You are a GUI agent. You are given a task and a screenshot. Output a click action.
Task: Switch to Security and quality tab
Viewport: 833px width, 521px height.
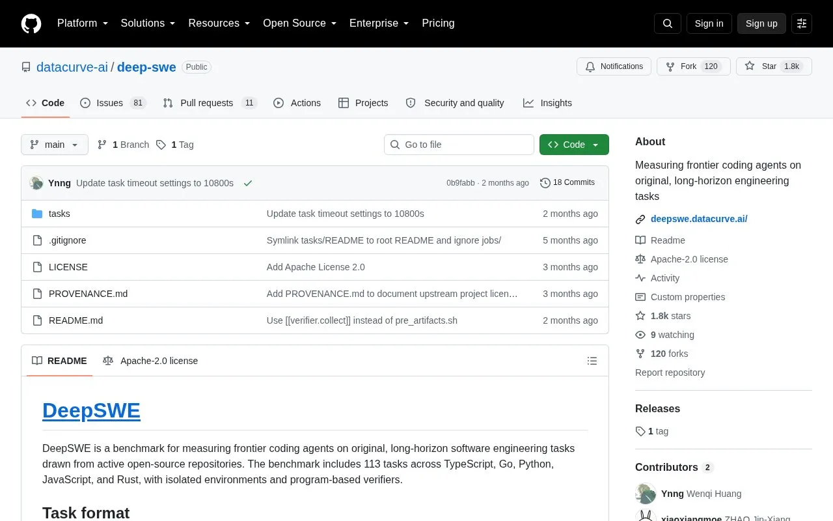pyautogui.click(x=455, y=103)
